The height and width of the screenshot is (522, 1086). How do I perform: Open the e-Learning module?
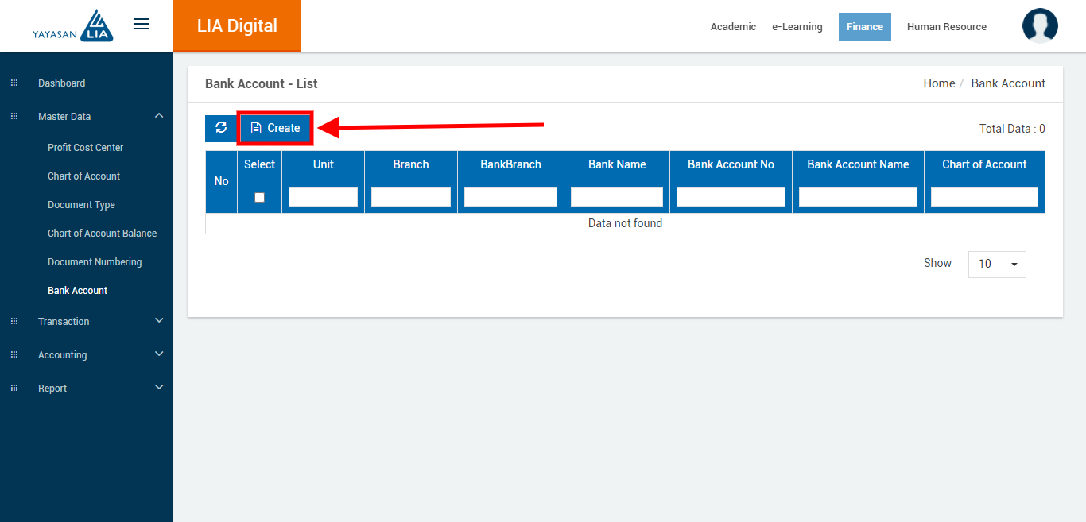(x=797, y=27)
